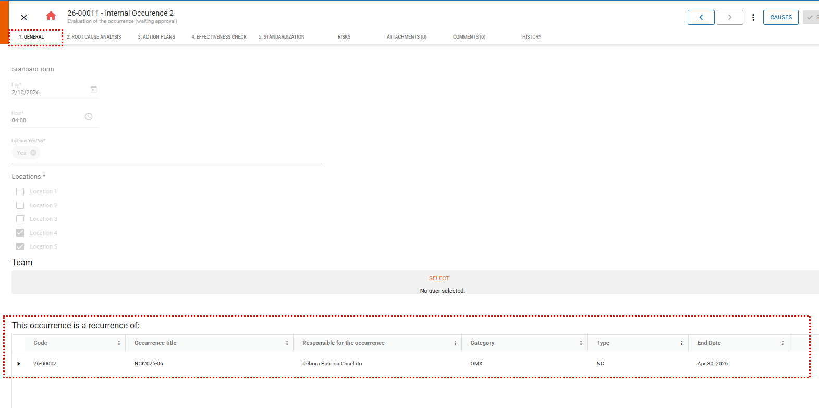Close the occurrence with the X icon
Viewport: 819px width, 408px height.
(x=24, y=17)
